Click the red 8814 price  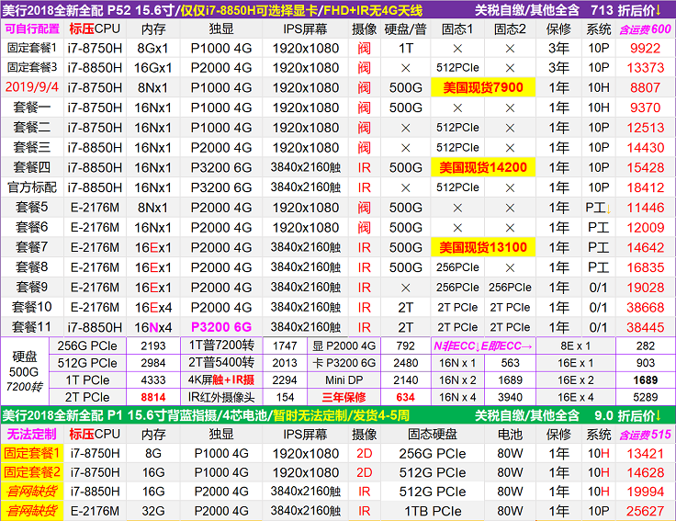pyautogui.click(x=153, y=397)
